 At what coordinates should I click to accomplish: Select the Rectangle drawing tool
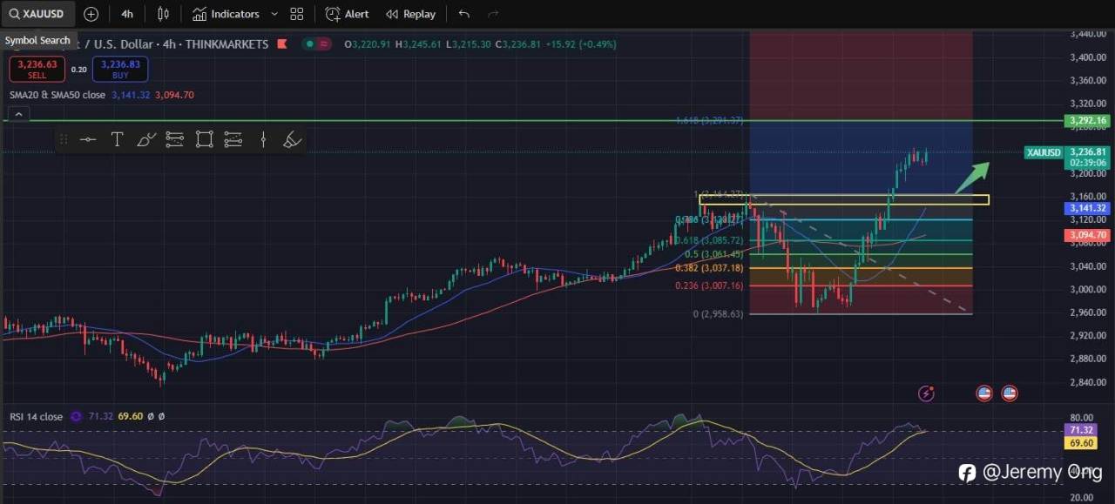click(204, 139)
